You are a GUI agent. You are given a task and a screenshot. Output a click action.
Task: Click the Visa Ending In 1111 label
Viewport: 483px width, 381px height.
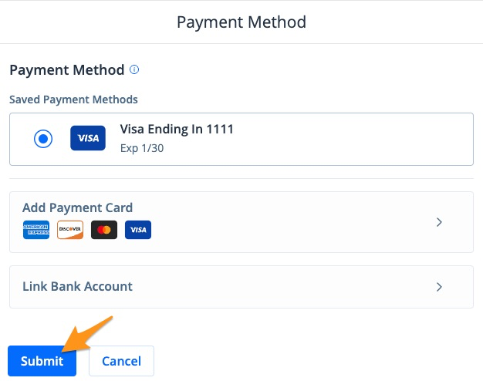pos(177,129)
